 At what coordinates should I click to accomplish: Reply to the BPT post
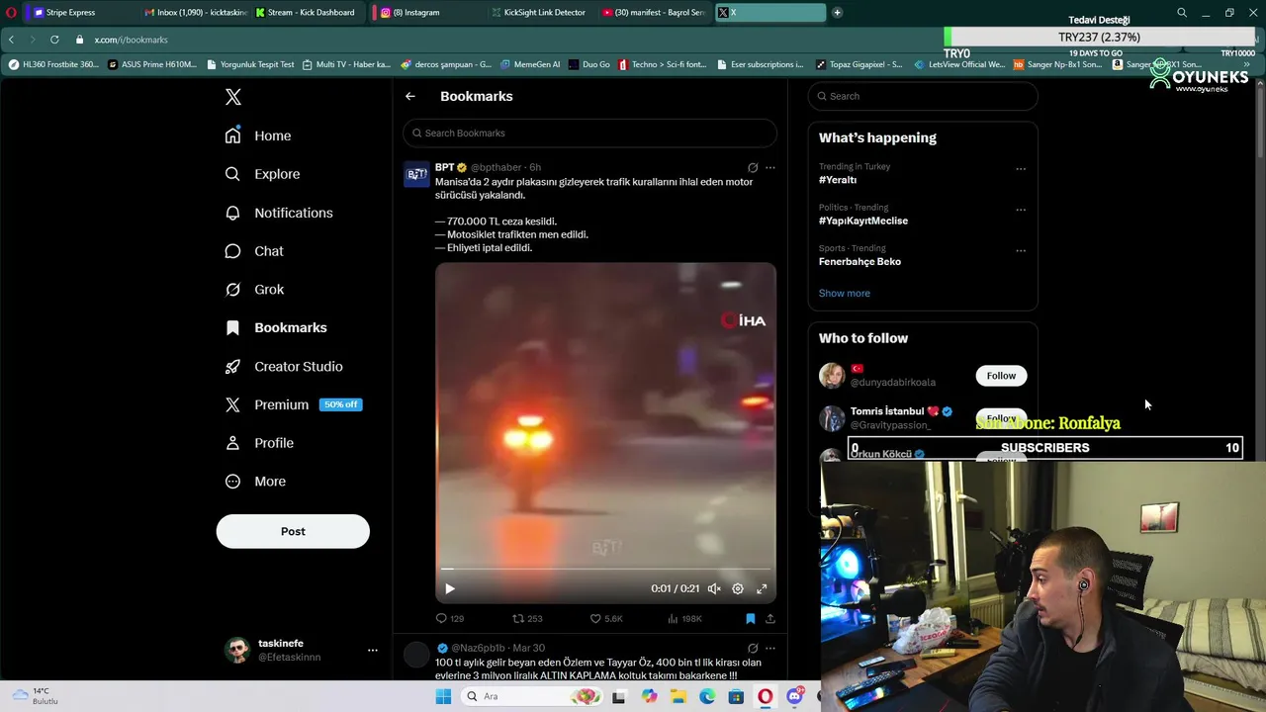click(x=450, y=618)
